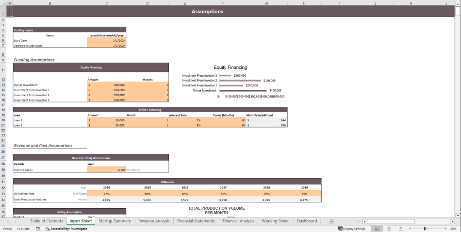
Task: Open the Dashboard sheet tab
Action: tap(307, 221)
